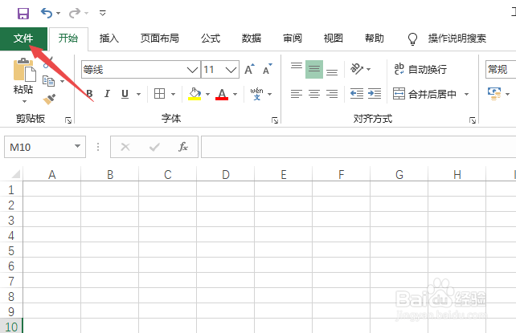Open the 文件 (File) tab
Screen dimensions: 516x333
(23, 39)
